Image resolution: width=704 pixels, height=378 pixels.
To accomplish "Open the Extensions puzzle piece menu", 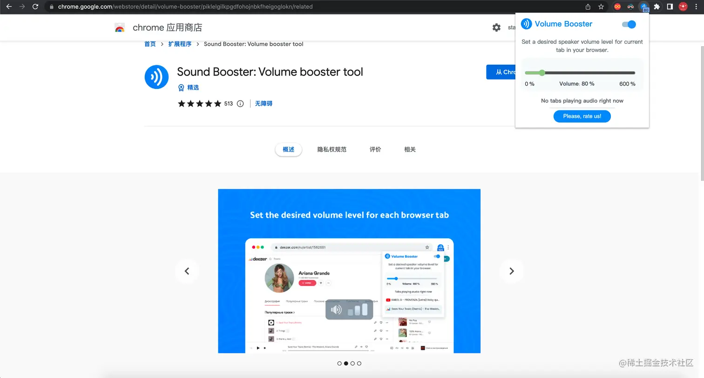I will point(657,7).
